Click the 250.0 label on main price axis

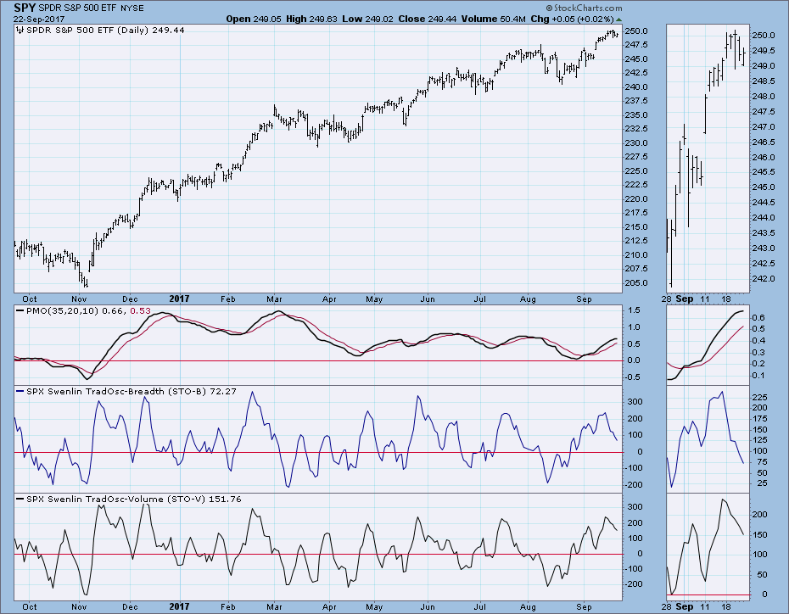click(636, 31)
